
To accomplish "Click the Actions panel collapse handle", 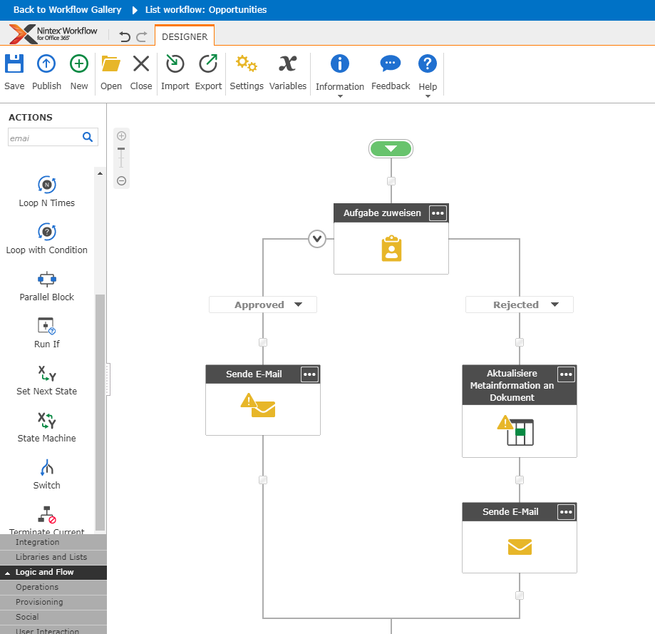I will click(108, 379).
